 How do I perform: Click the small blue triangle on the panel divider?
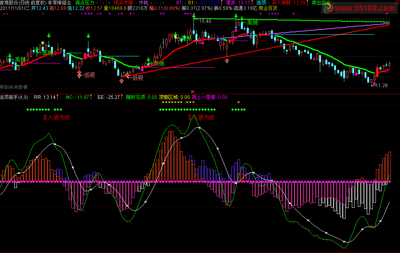pyautogui.click(x=193, y=91)
